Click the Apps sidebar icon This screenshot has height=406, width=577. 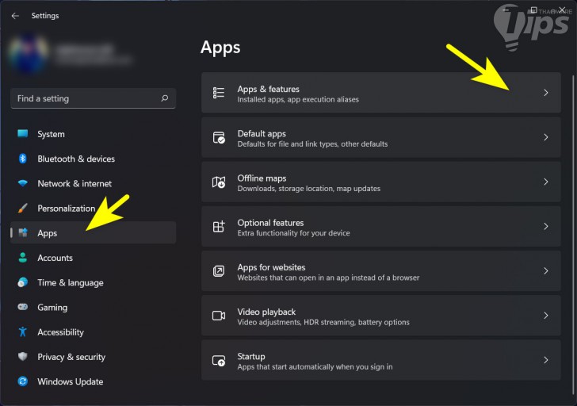[x=23, y=232]
